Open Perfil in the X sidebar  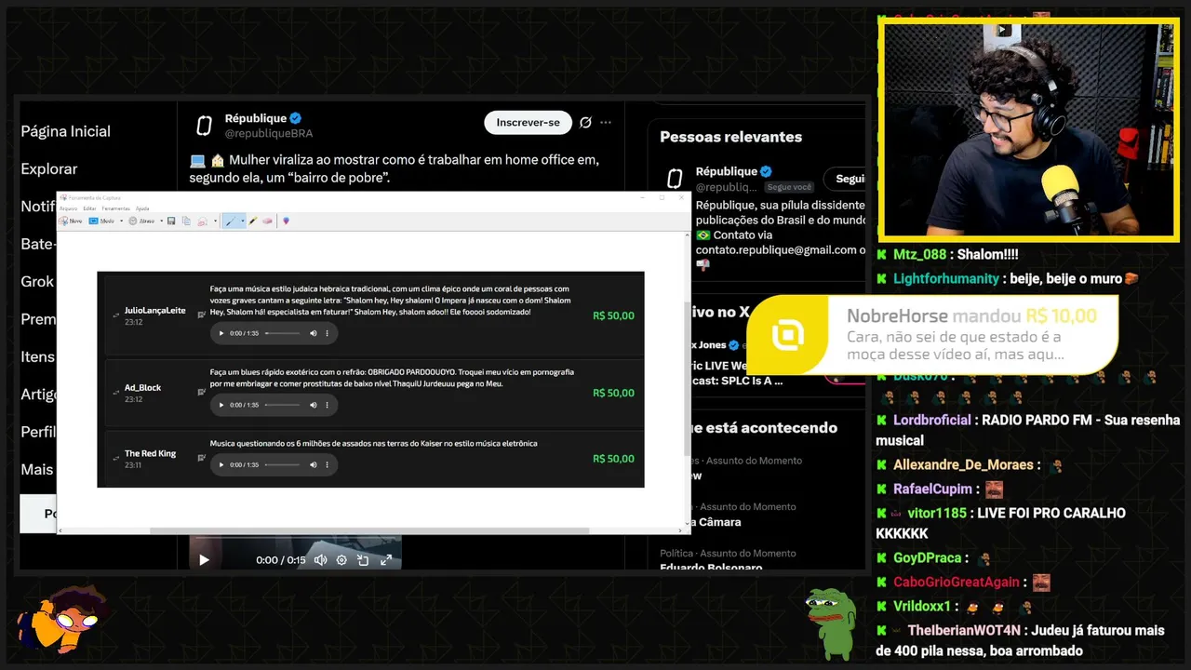pos(37,432)
